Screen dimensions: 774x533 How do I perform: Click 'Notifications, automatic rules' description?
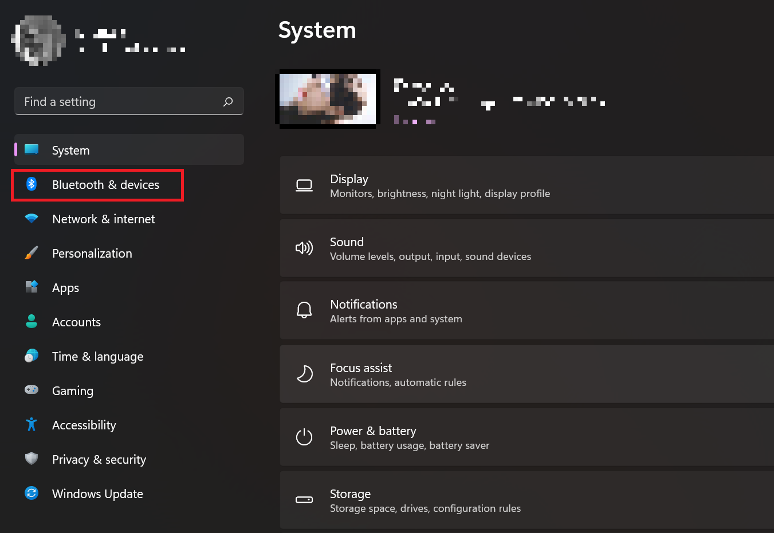(398, 382)
